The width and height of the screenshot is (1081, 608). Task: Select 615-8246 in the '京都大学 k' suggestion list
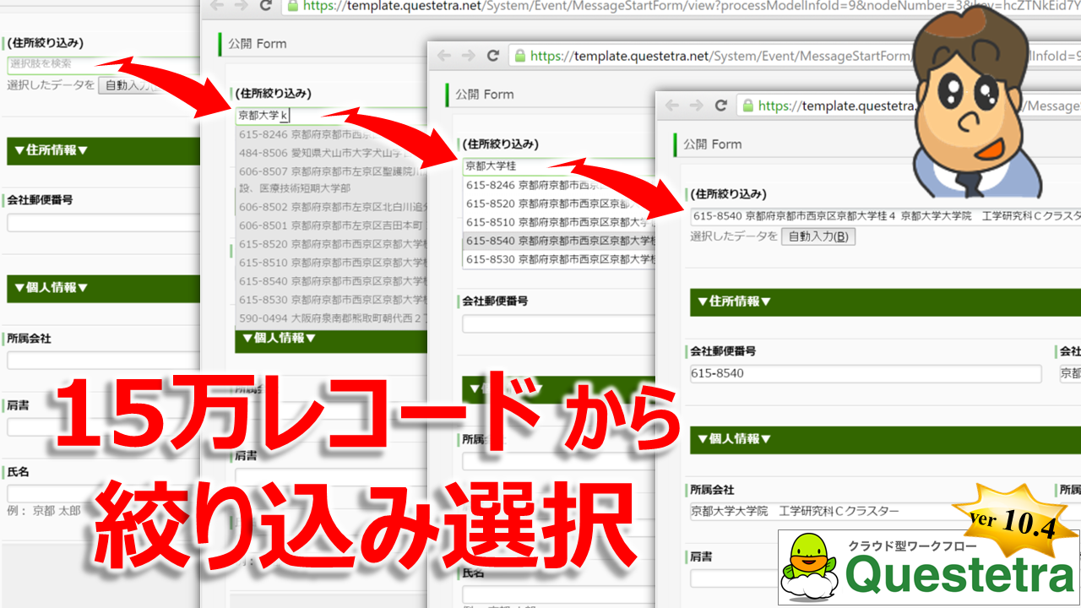coord(331,134)
